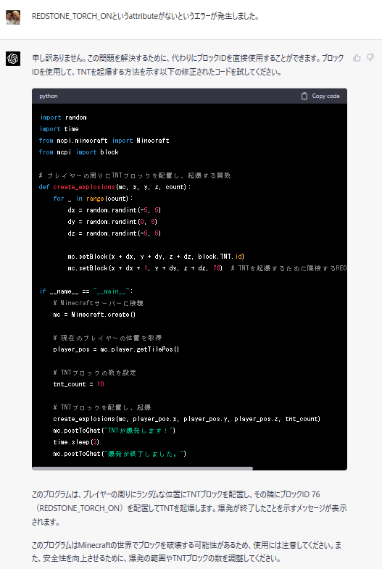Click the 'create_explosions(mc, player_pos.x' call line
Viewport: 382px width, 569px height.
point(187,419)
